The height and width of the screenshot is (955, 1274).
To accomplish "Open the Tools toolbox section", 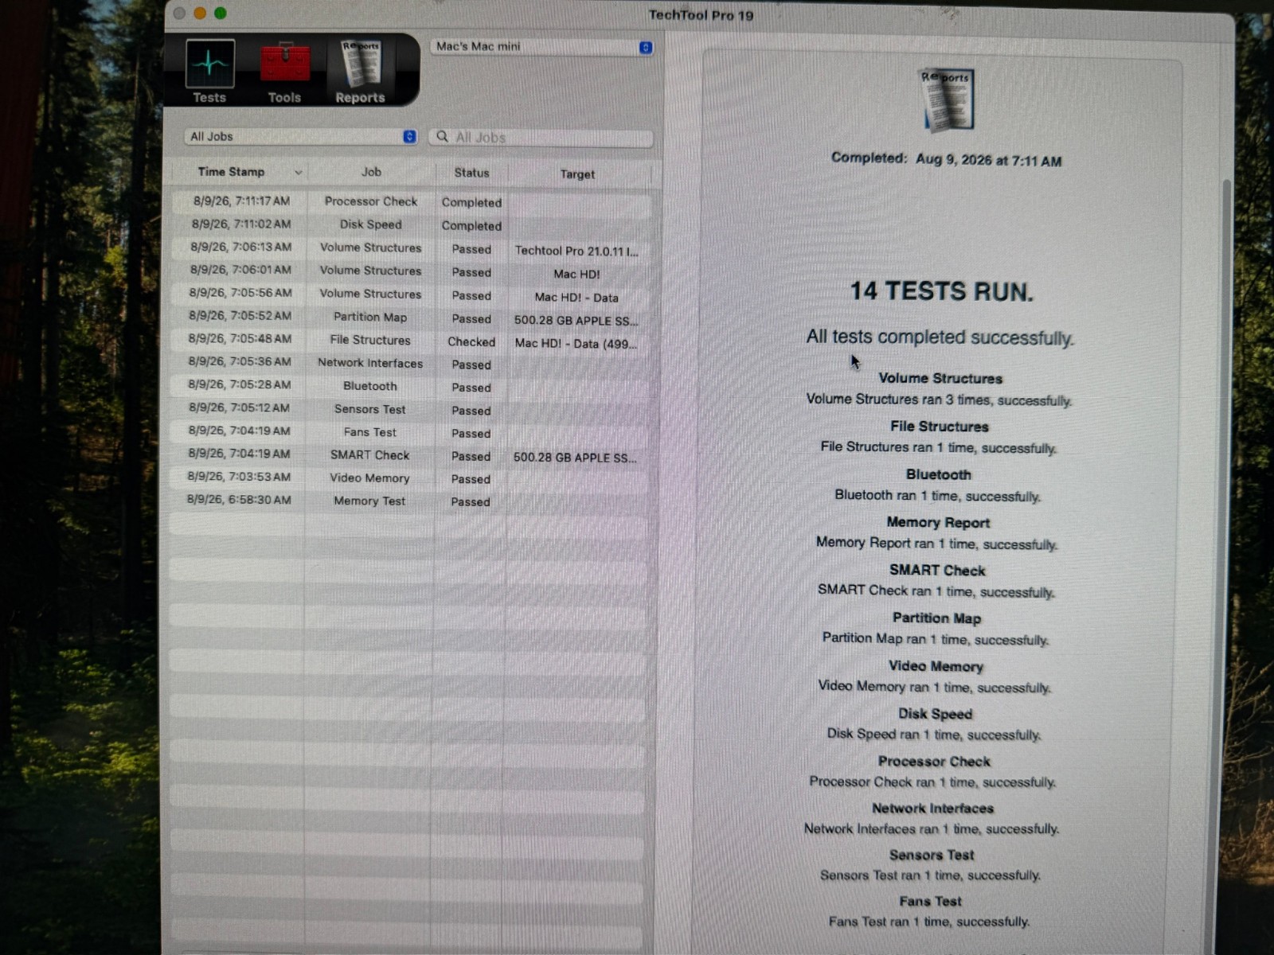I will coord(284,72).
